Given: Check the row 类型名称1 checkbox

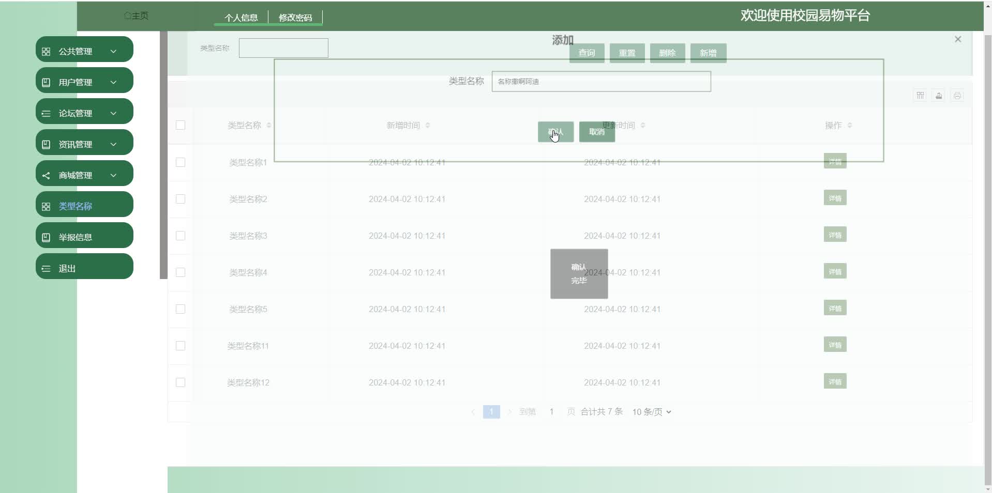Looking at the screenshot, I should 181,162.
